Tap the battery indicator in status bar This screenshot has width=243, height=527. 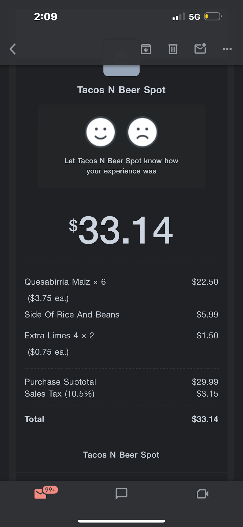click(213, 17)
